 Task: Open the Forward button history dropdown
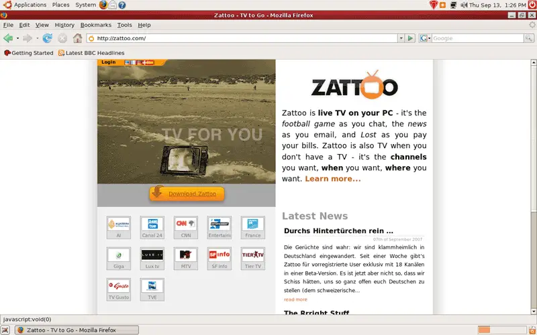(x=37, y=38)
